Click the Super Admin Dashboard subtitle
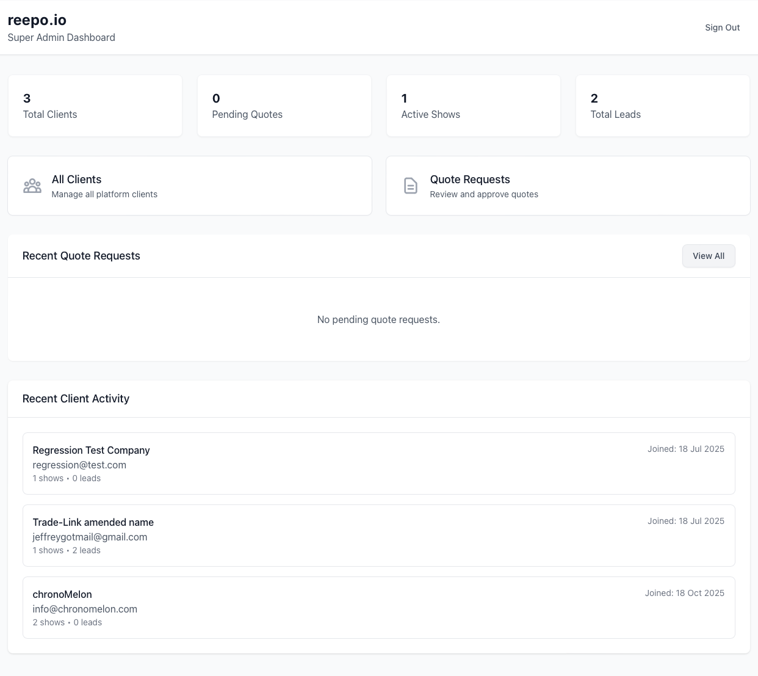 point(61,37)
